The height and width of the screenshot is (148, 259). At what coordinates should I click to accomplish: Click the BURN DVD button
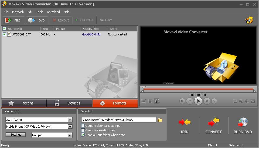coord(243,126)
